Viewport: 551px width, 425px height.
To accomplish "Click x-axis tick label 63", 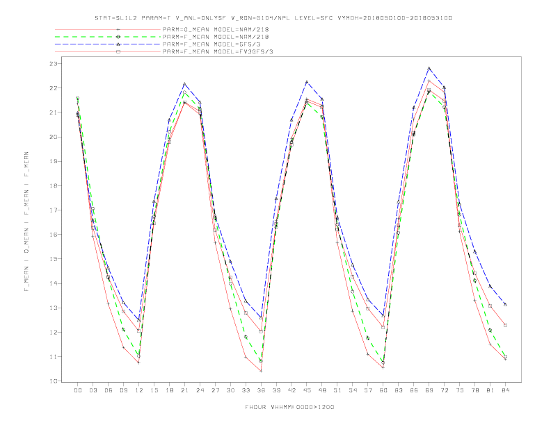I will pyautogui.click(x=399, y=390).
